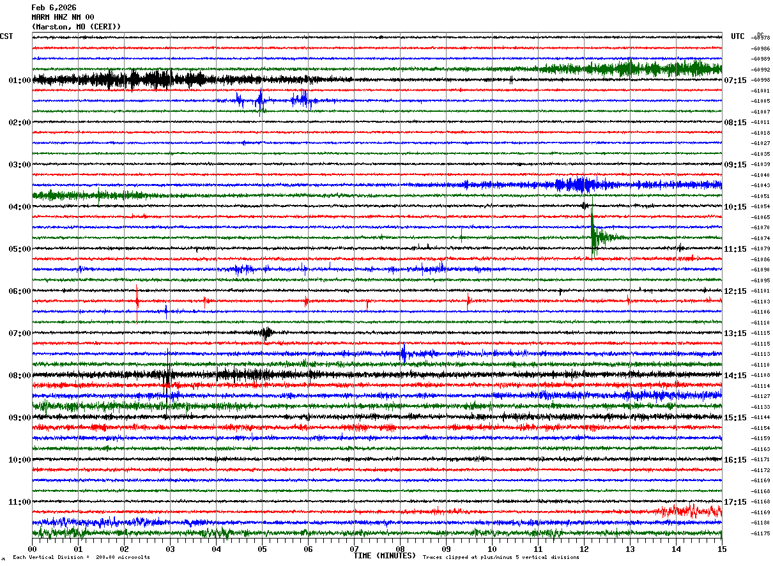
Task: Click the DC offset value "-61074"
Action: tap(761, 238)
